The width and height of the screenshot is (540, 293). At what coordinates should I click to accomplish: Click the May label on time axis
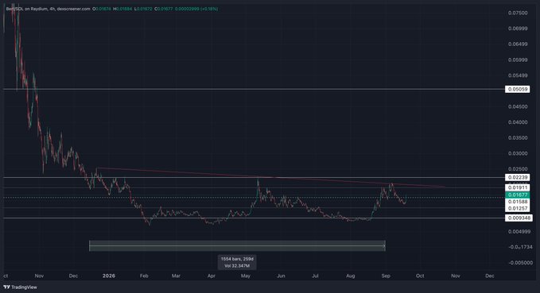pyautogui.click(x=246, y=276)
